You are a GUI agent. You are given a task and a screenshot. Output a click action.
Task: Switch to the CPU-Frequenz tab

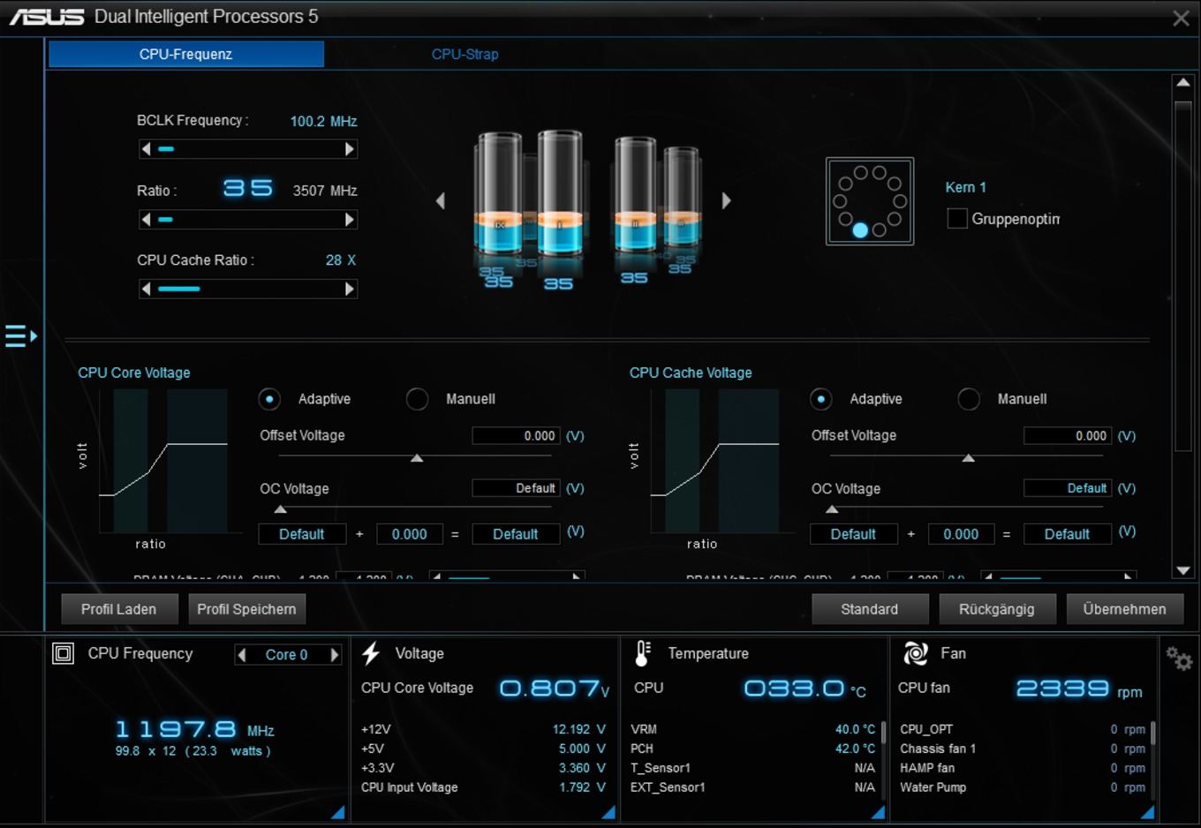click(x=186, y=54)
